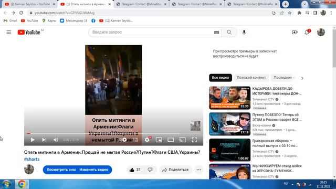
Task: Click the address bar URL
Action: [65, 13]
